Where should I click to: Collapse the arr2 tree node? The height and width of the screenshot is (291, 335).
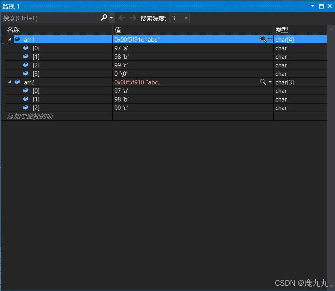click(9, 82)
